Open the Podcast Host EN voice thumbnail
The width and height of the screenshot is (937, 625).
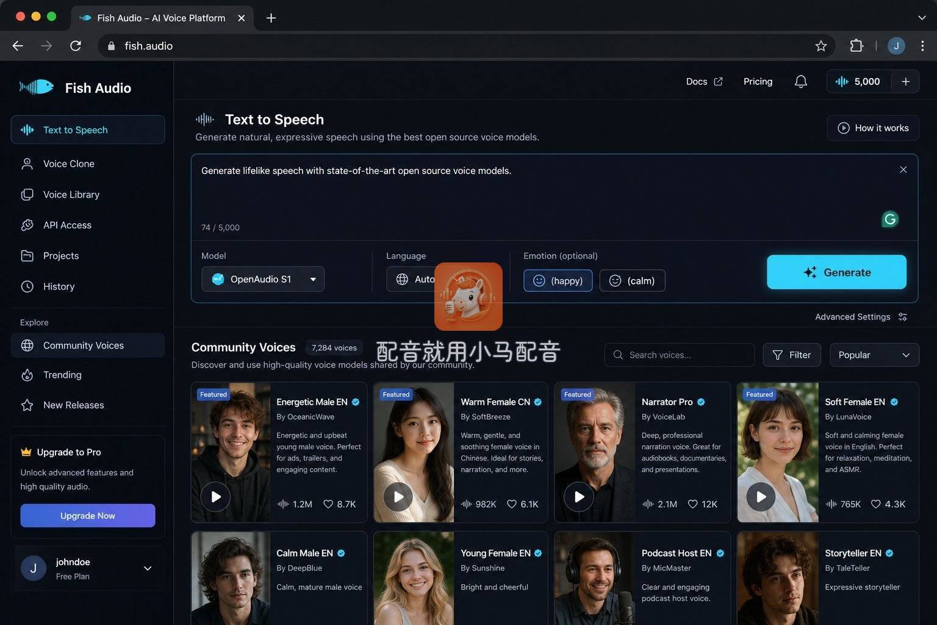click(595, 578)
